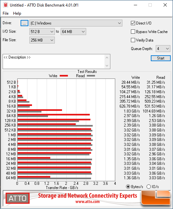This screenshot has width=173, height=209.
Task: Enable the Verify Data checkbox
Action: pyautogui.click(x=133, y=40)
